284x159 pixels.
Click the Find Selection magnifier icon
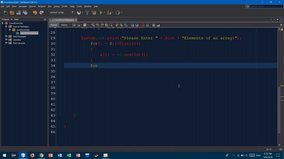point(93,25)
